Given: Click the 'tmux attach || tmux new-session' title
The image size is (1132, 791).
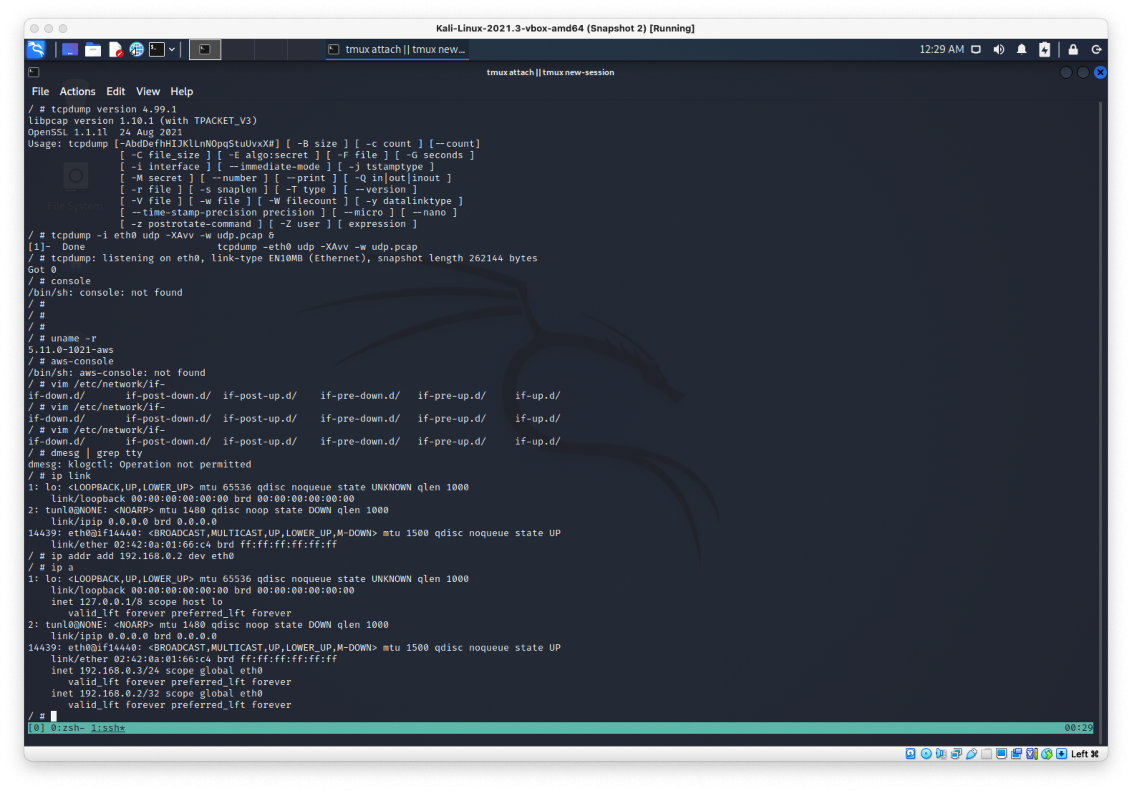Looking at the screenshot, I should point(550,72).
